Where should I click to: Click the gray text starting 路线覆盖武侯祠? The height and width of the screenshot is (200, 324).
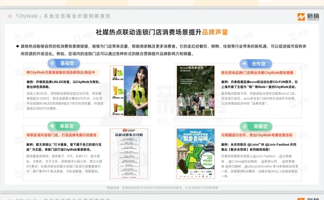click(64, 164)
